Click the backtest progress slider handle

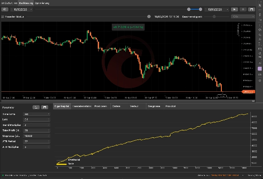pos(149,17)
